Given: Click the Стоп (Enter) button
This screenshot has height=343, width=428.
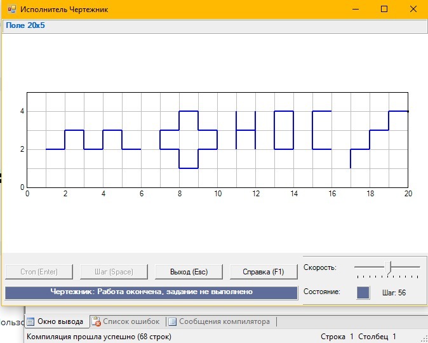Looking at the screenshot, I should pyautogui.click(x=39, y=272).
